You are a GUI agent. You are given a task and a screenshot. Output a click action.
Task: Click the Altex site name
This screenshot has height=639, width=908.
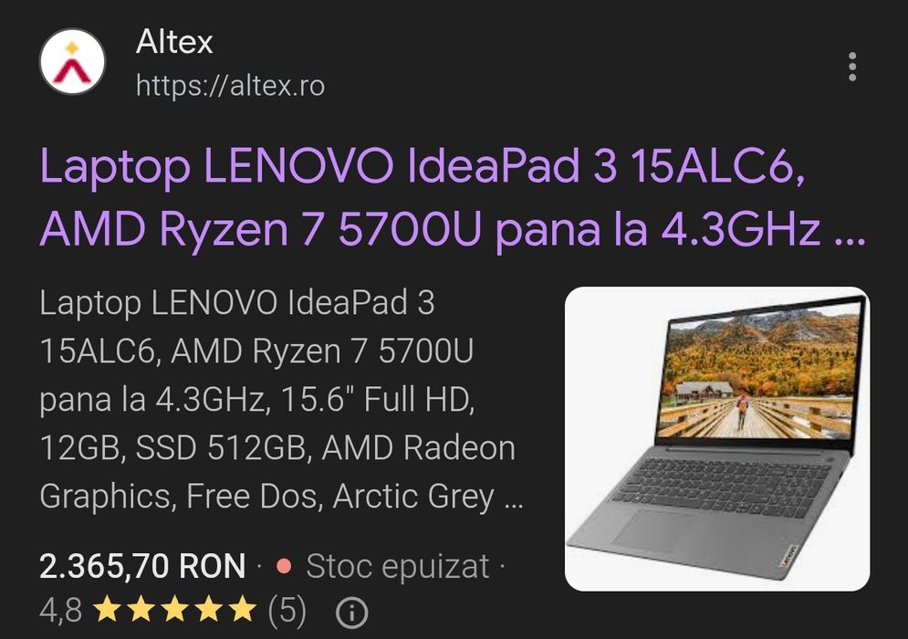point(174,42)
